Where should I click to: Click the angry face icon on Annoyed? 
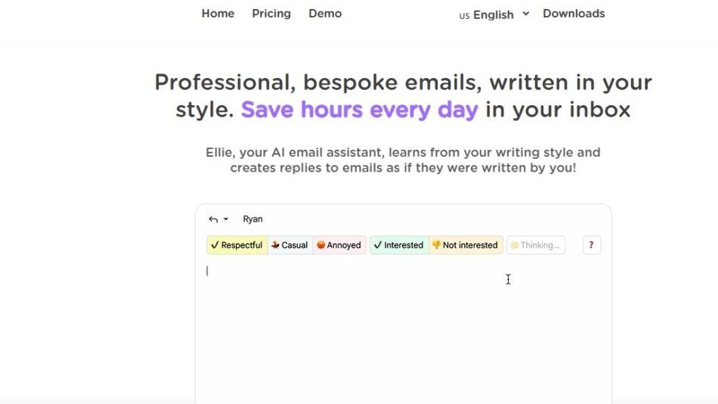click(320, 245)
